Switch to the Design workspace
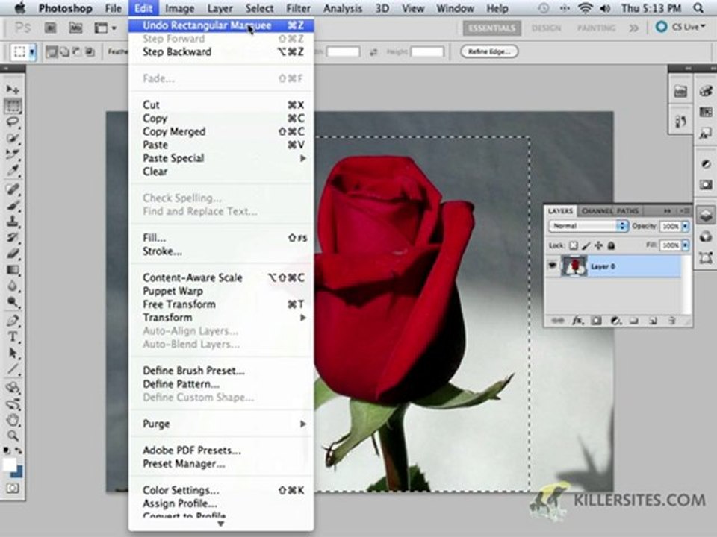Image resolution: width=717 pixels, height=537 pixels. [546, 28]
